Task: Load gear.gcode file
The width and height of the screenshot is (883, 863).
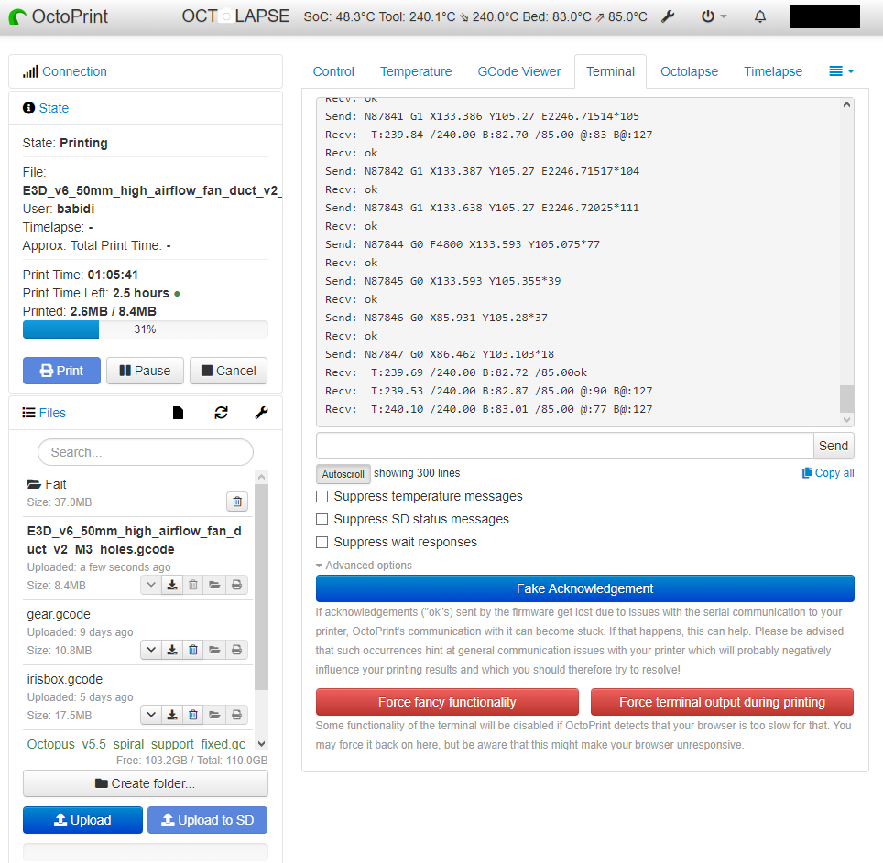Action: click(x=214, y=650)
